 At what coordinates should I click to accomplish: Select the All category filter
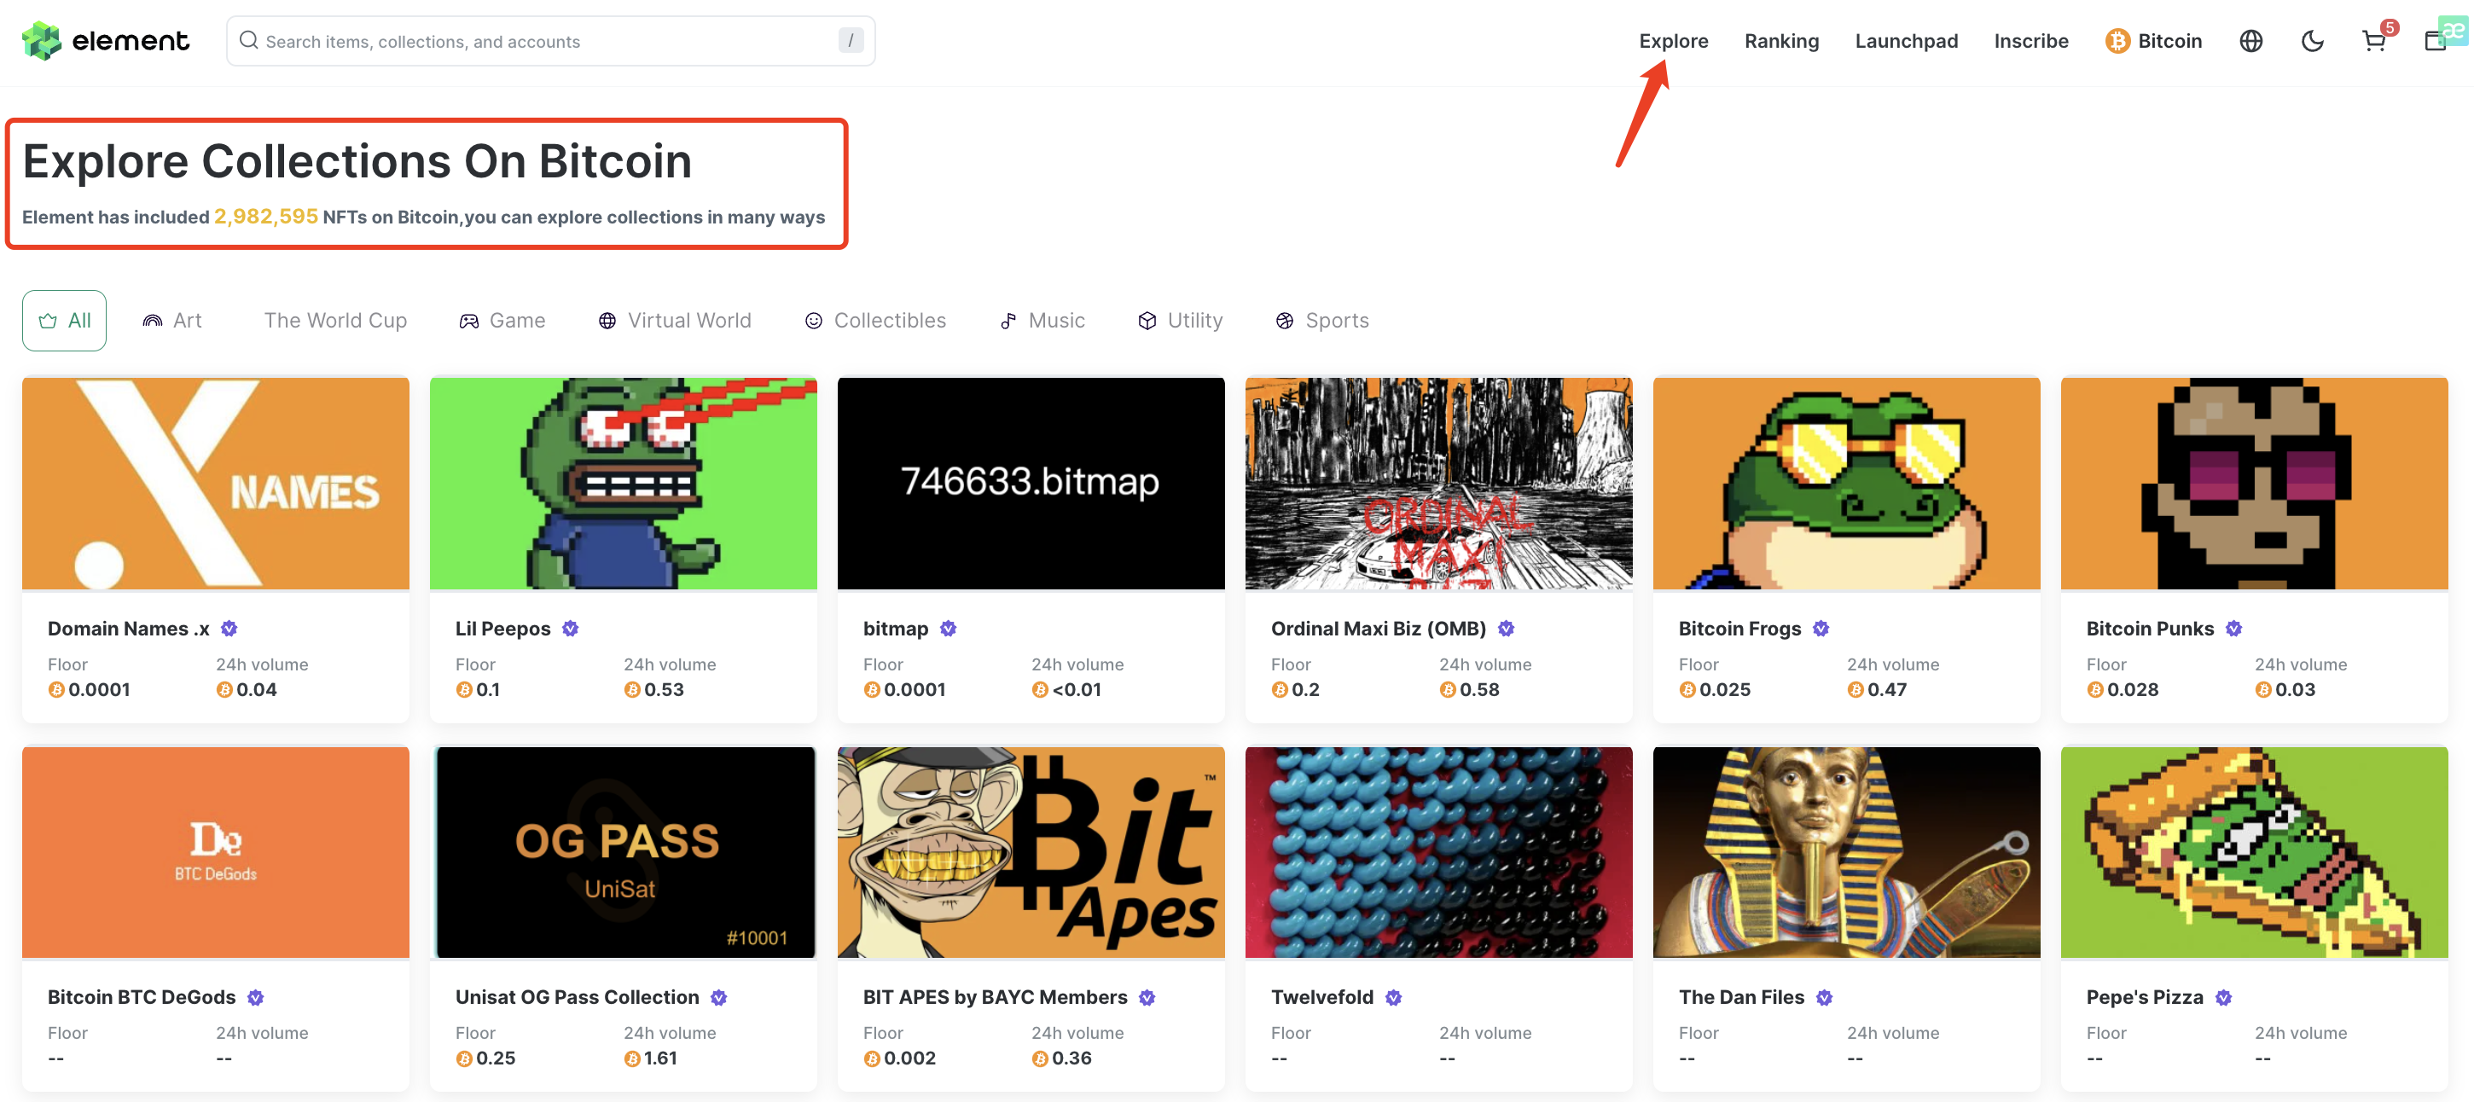click(64, 321)
